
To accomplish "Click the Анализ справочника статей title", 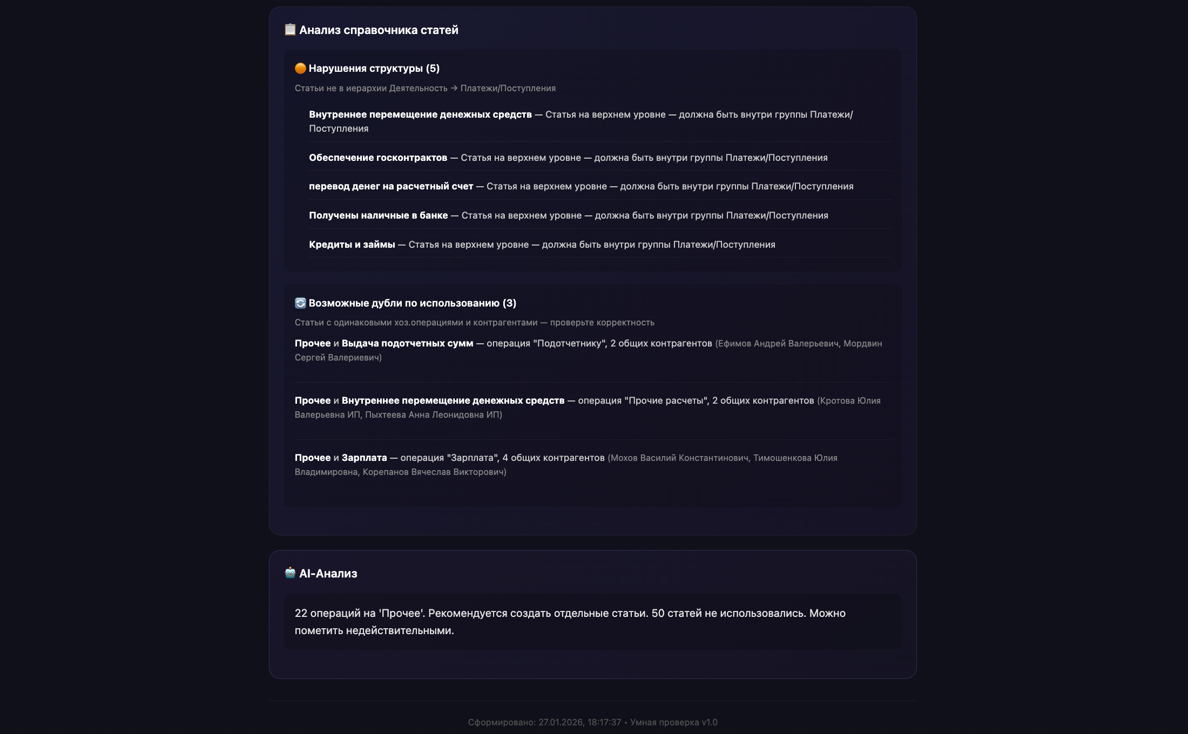I will point(379,30).
